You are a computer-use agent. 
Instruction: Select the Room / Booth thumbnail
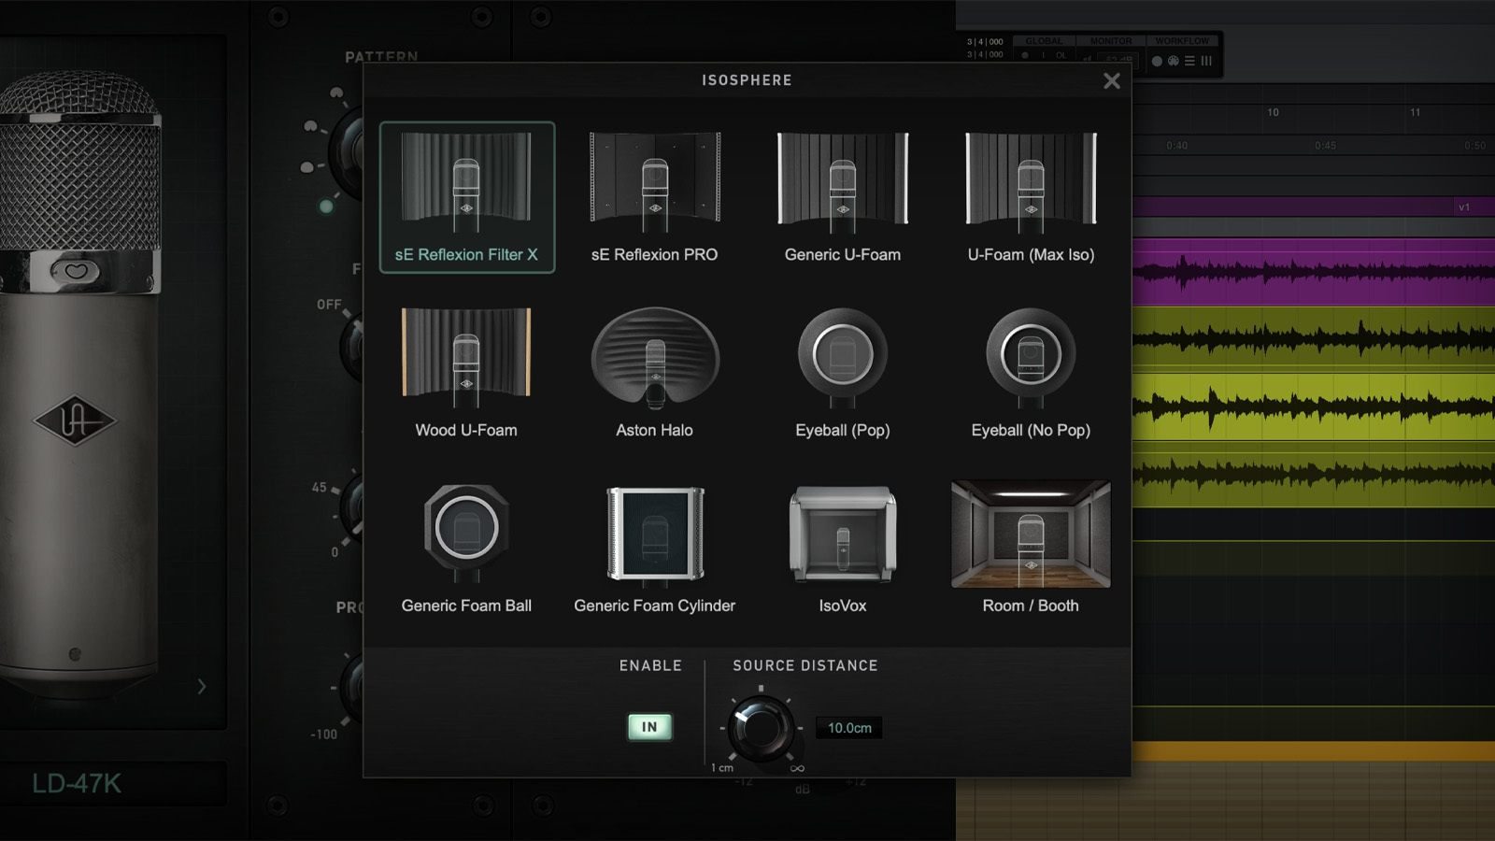click(x=1031, y=534)
